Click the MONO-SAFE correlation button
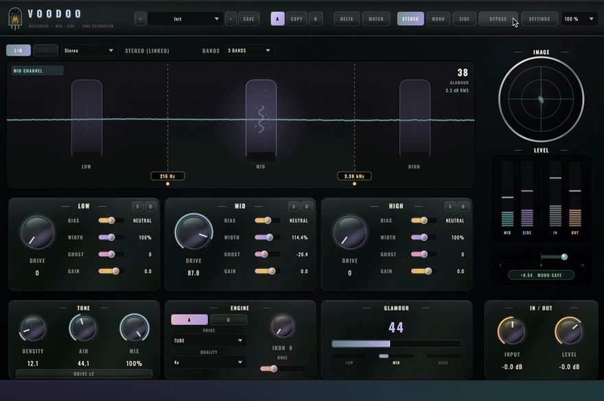Image resolution: width=604 pixels, height=401 pixels. point(542,275)
